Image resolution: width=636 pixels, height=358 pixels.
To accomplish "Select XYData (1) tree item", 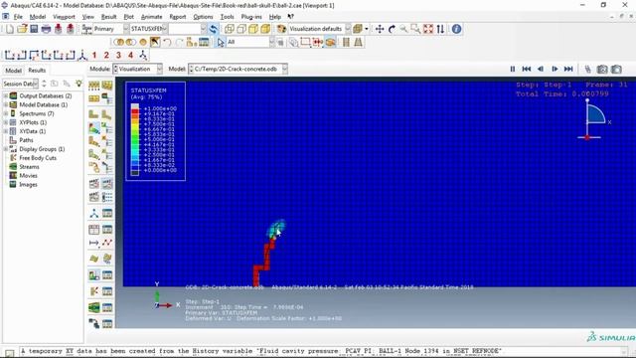I will click(33, 131).
